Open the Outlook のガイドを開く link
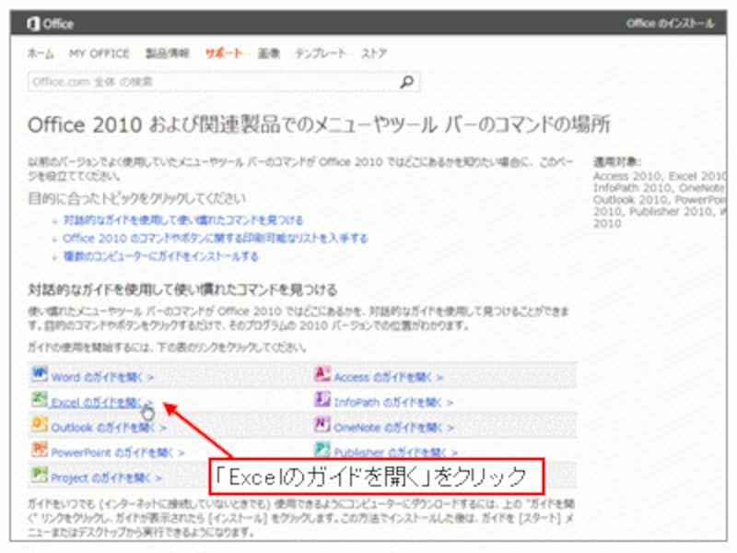Image resolution: width=737 pixels, height=553 pixels. tap(109, 428)
